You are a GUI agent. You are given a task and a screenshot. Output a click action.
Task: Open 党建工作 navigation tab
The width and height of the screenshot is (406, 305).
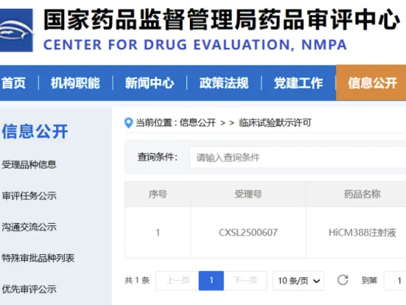(x=298, y=83)
